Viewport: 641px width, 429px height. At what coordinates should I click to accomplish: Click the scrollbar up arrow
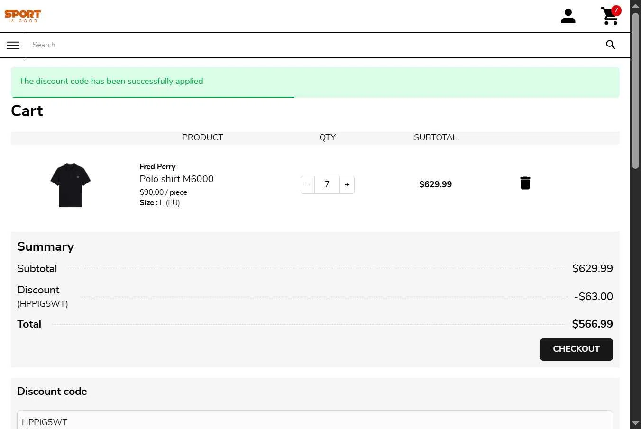[635, 5]
